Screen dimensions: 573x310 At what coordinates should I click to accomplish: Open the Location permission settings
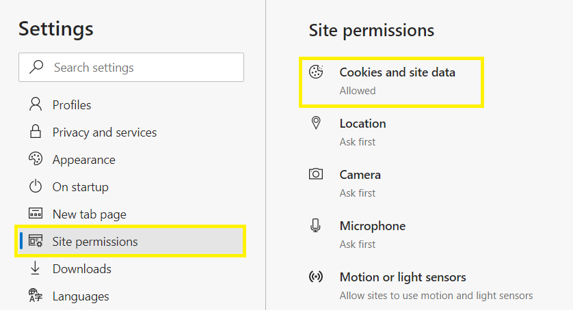coord(362,124)
